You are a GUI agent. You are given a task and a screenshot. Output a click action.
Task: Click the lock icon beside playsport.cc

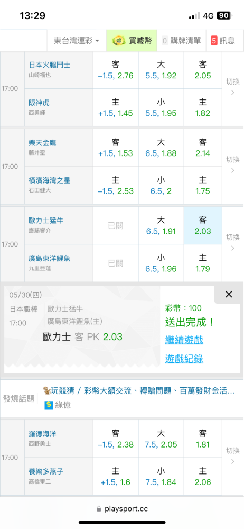(99, 509)
